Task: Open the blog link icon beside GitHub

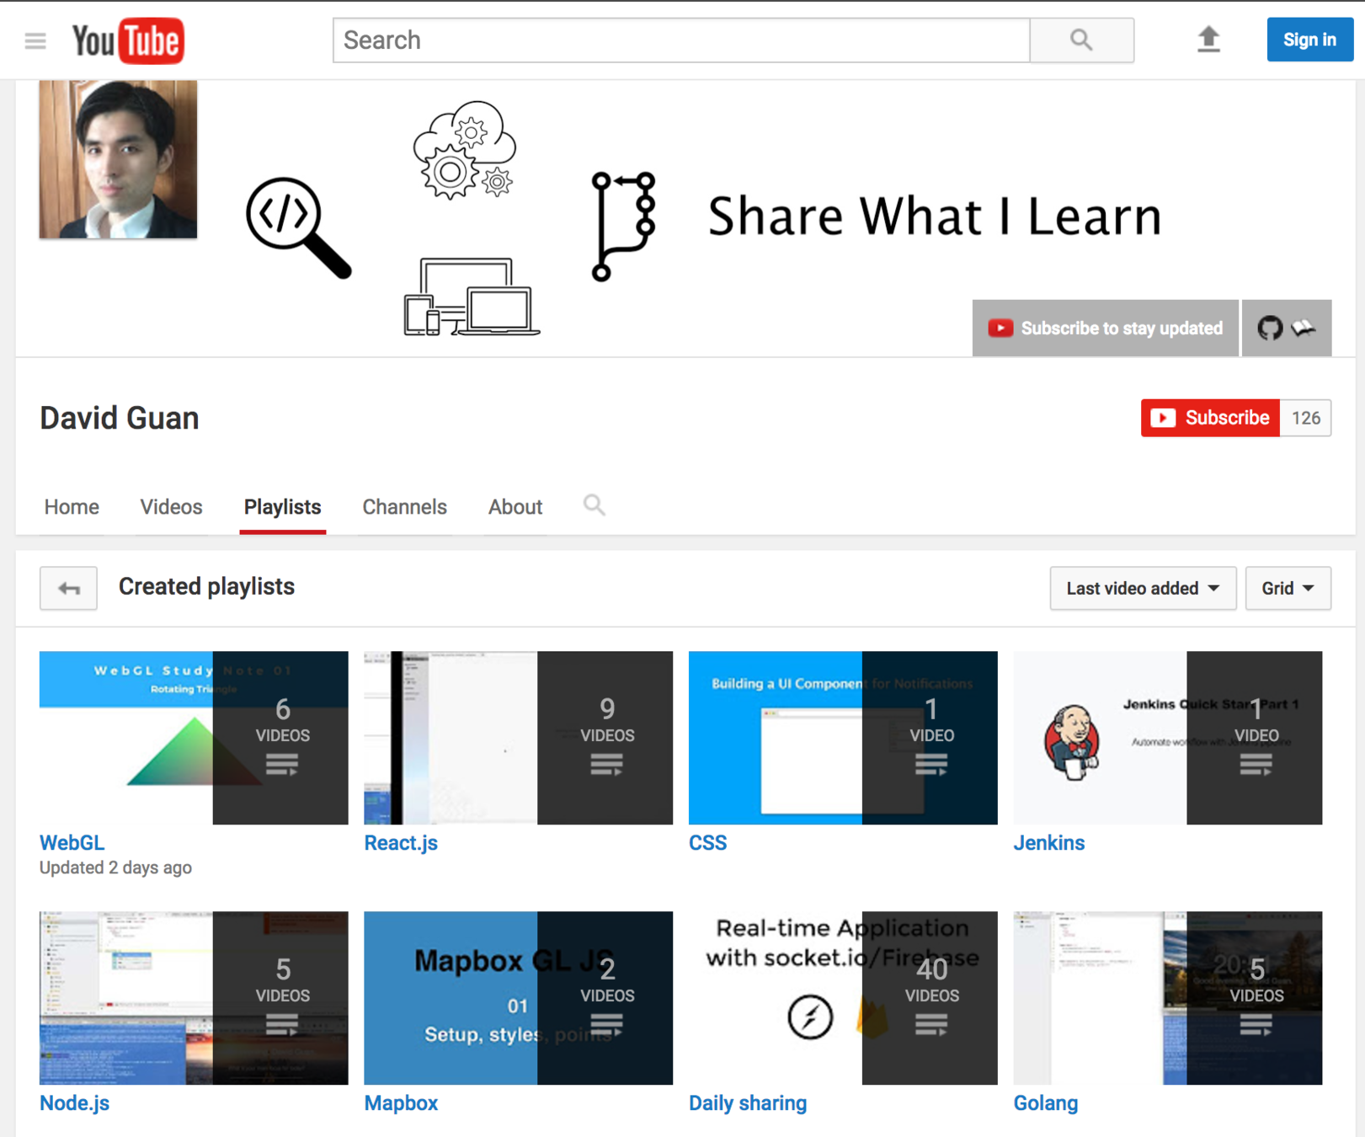Action: pyautogui.click(x=1304, y=328)
